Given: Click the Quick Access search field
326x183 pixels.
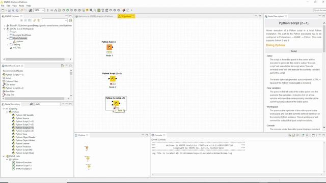Looking at the screenshot, I should pyautogui.click(x=320, y=10).
